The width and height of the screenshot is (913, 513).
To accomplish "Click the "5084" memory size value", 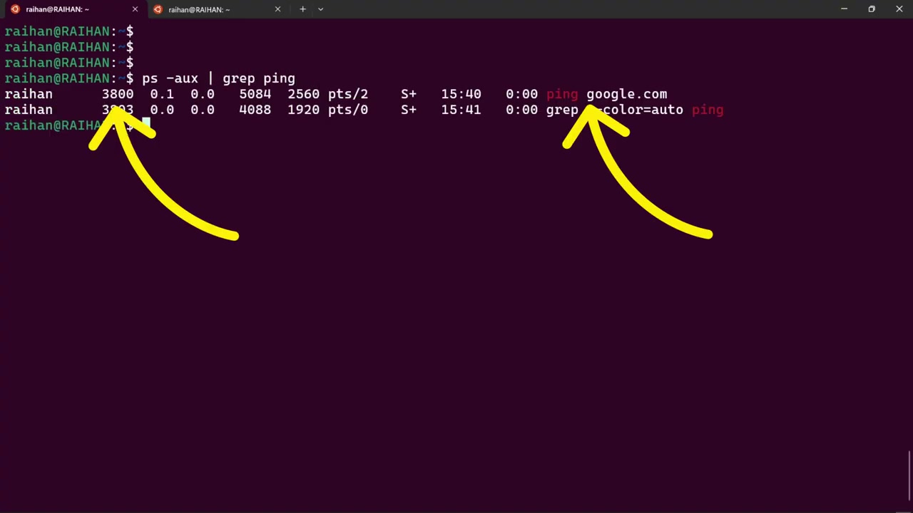I will [x=255, y=94].
